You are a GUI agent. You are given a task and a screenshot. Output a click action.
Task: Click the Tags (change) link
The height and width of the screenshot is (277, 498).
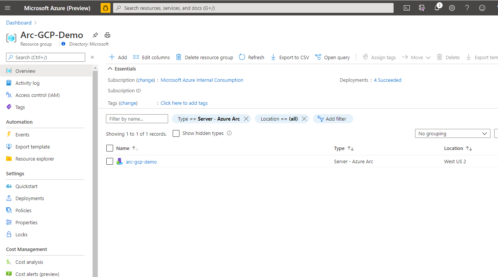(x=128, y=103)
